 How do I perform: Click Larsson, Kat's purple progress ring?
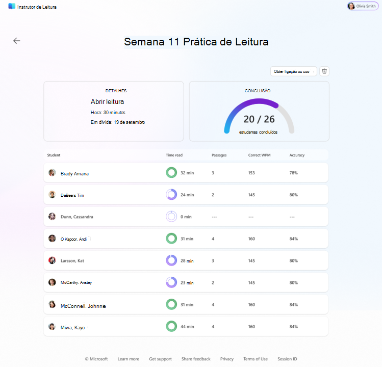pyautogui.click(x=171, y=260)
